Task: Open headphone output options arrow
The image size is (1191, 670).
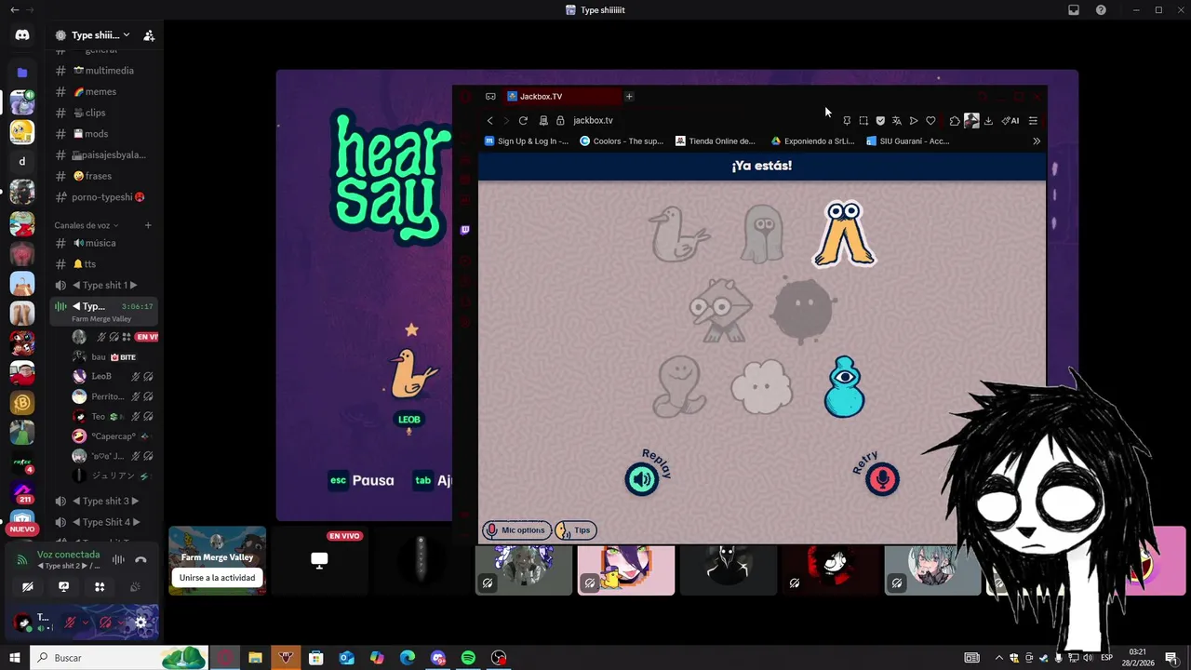Action: point(121,623)
